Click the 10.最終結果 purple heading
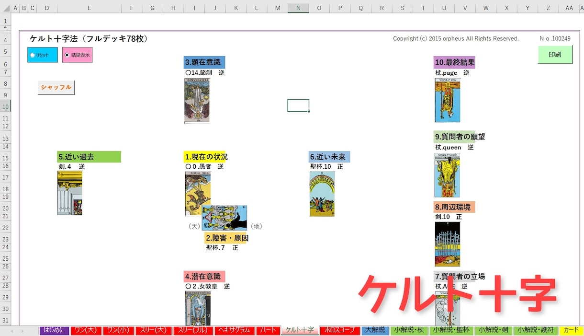 (x=455, y=62)
